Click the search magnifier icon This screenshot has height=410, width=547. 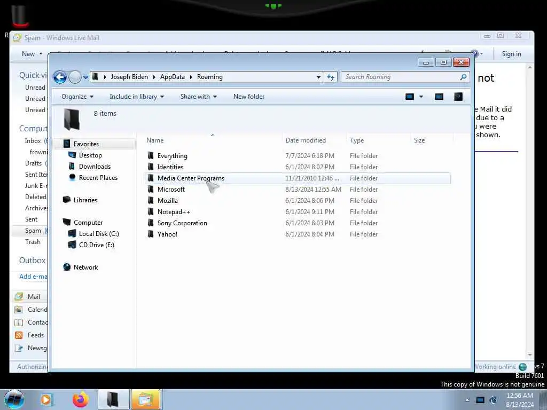(463, 77)
